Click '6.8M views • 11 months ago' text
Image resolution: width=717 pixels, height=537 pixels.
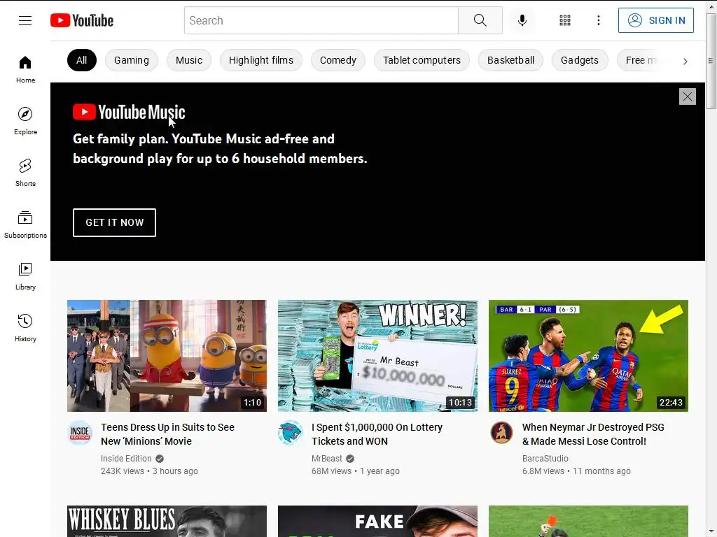click(576, 471)
